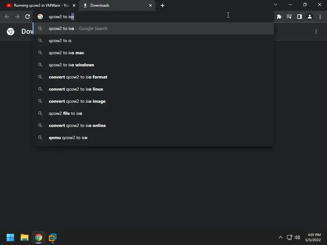Choose the 'qcow2 to is' suggestion

[154, 41]
